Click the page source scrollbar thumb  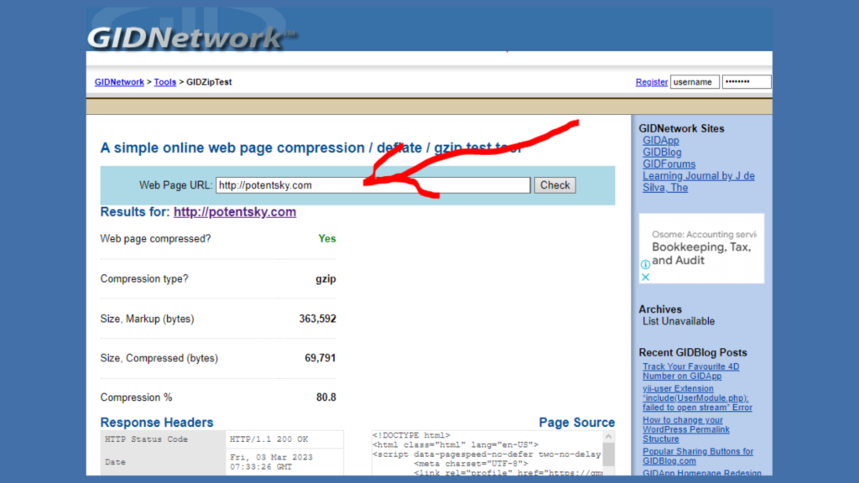click(608, 454)
